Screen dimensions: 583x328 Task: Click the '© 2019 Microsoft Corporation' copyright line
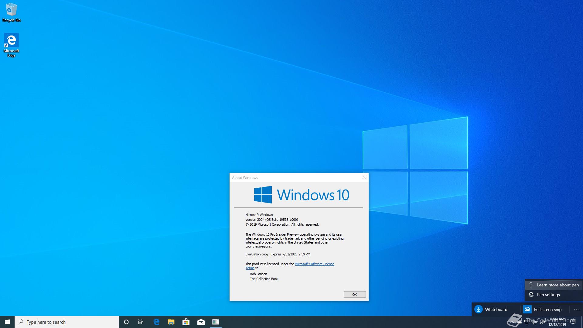(x=282, y=224)
